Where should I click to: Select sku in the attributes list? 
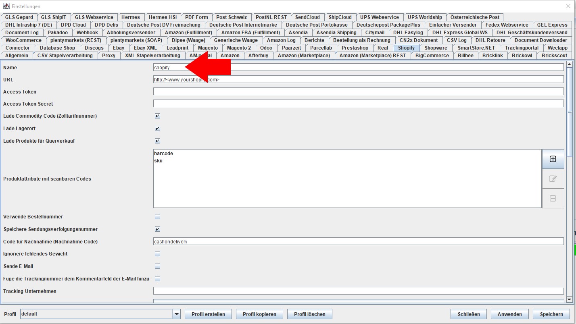(x=159, y=161)
